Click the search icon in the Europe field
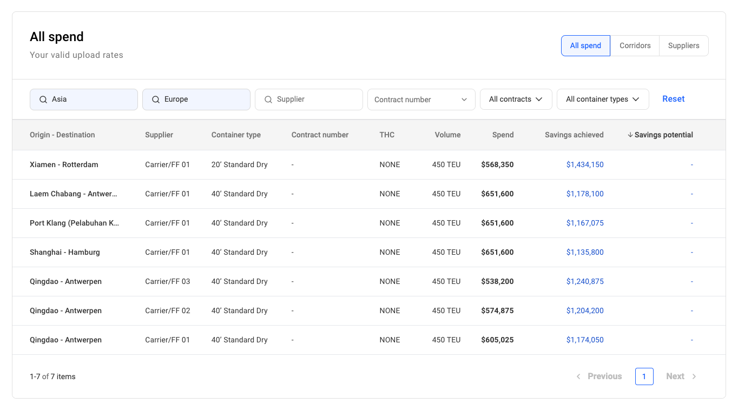Image resolution: width=738 pixels, height=410 pixels. 156,100
